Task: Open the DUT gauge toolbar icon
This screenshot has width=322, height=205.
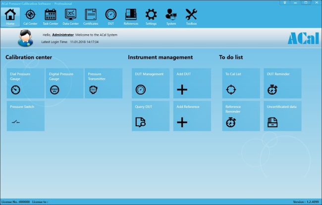Action: 110,17
